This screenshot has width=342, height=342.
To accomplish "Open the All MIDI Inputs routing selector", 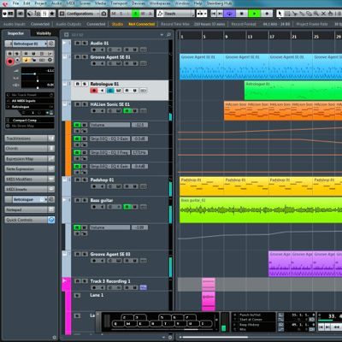I will coord(29,101).
